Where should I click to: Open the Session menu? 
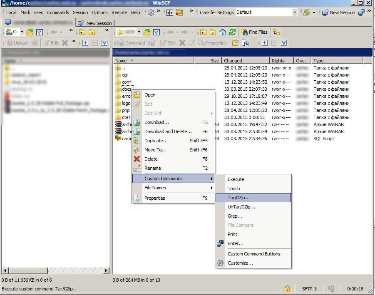(80, 12)
